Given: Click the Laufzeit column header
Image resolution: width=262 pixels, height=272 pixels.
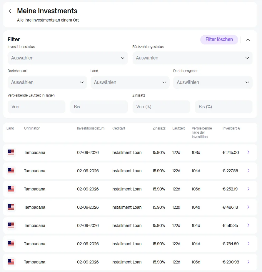Looking at the screenshot, I should [x=178, y=128].
